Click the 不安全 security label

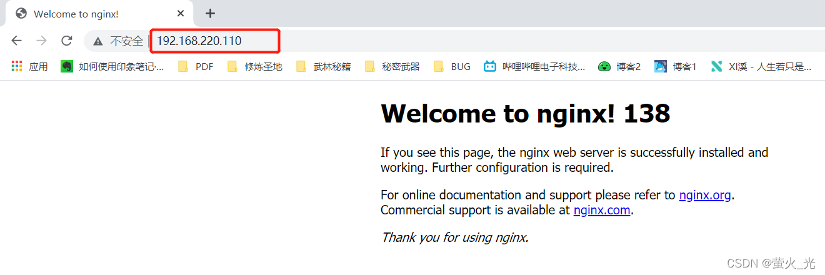[127, 41]
